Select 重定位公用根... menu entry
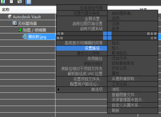This screenshot has width=161, height=117. (x=82, y=53)
